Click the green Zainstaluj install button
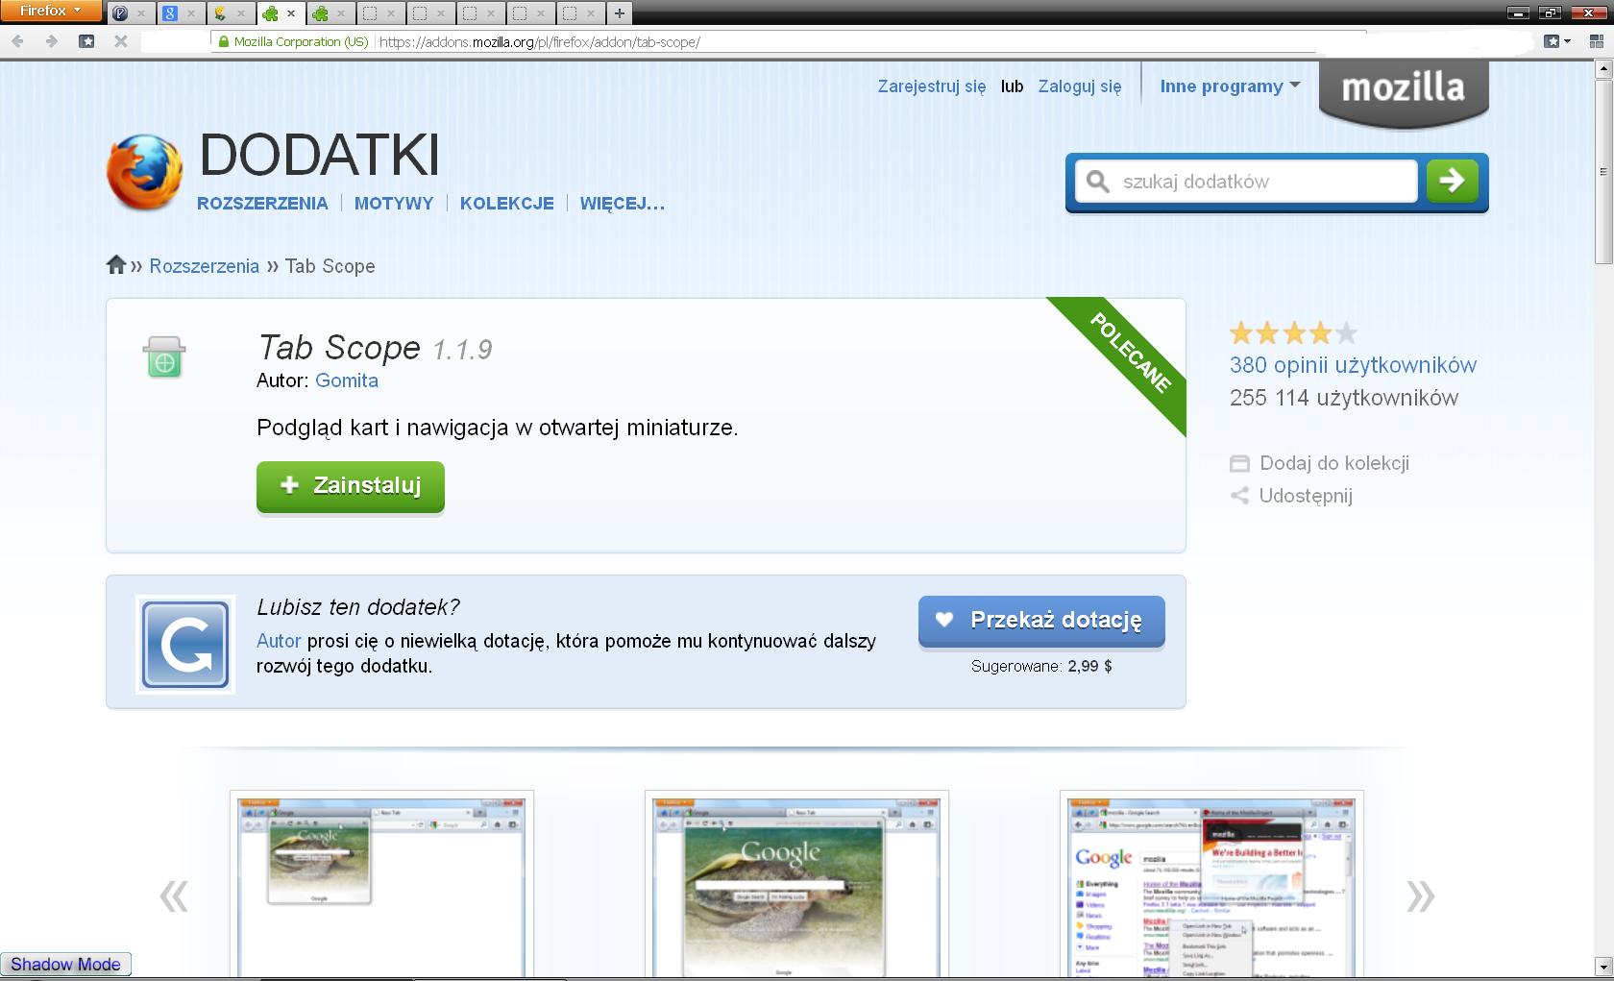The image size is (1614, 981). pyautogui.click(x=350, y=486)
